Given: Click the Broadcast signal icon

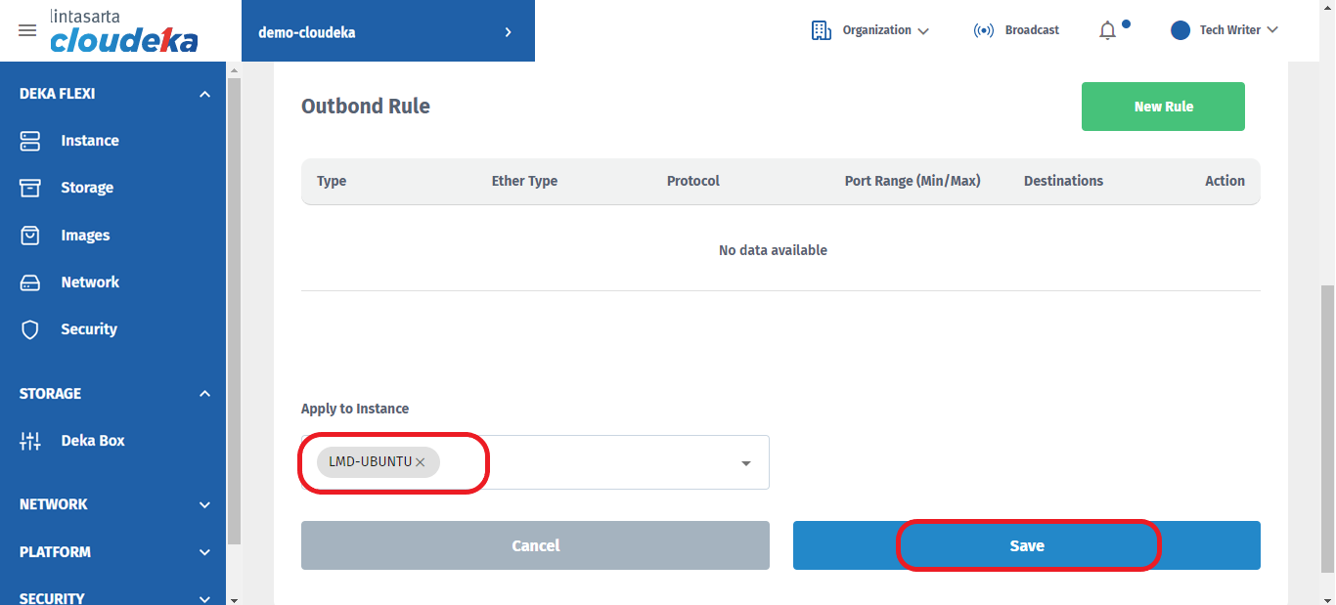Looking at the screenshot, I should [x=984, y=30].
